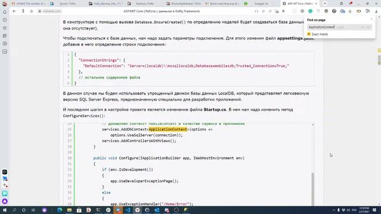Viewport: 381px width, 214px height.
Task: Open Yandex Browser taskbar icon
Action: [138, 210]
